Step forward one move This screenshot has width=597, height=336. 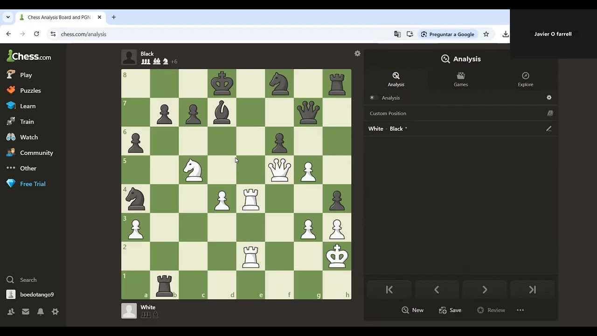[485, 290]
